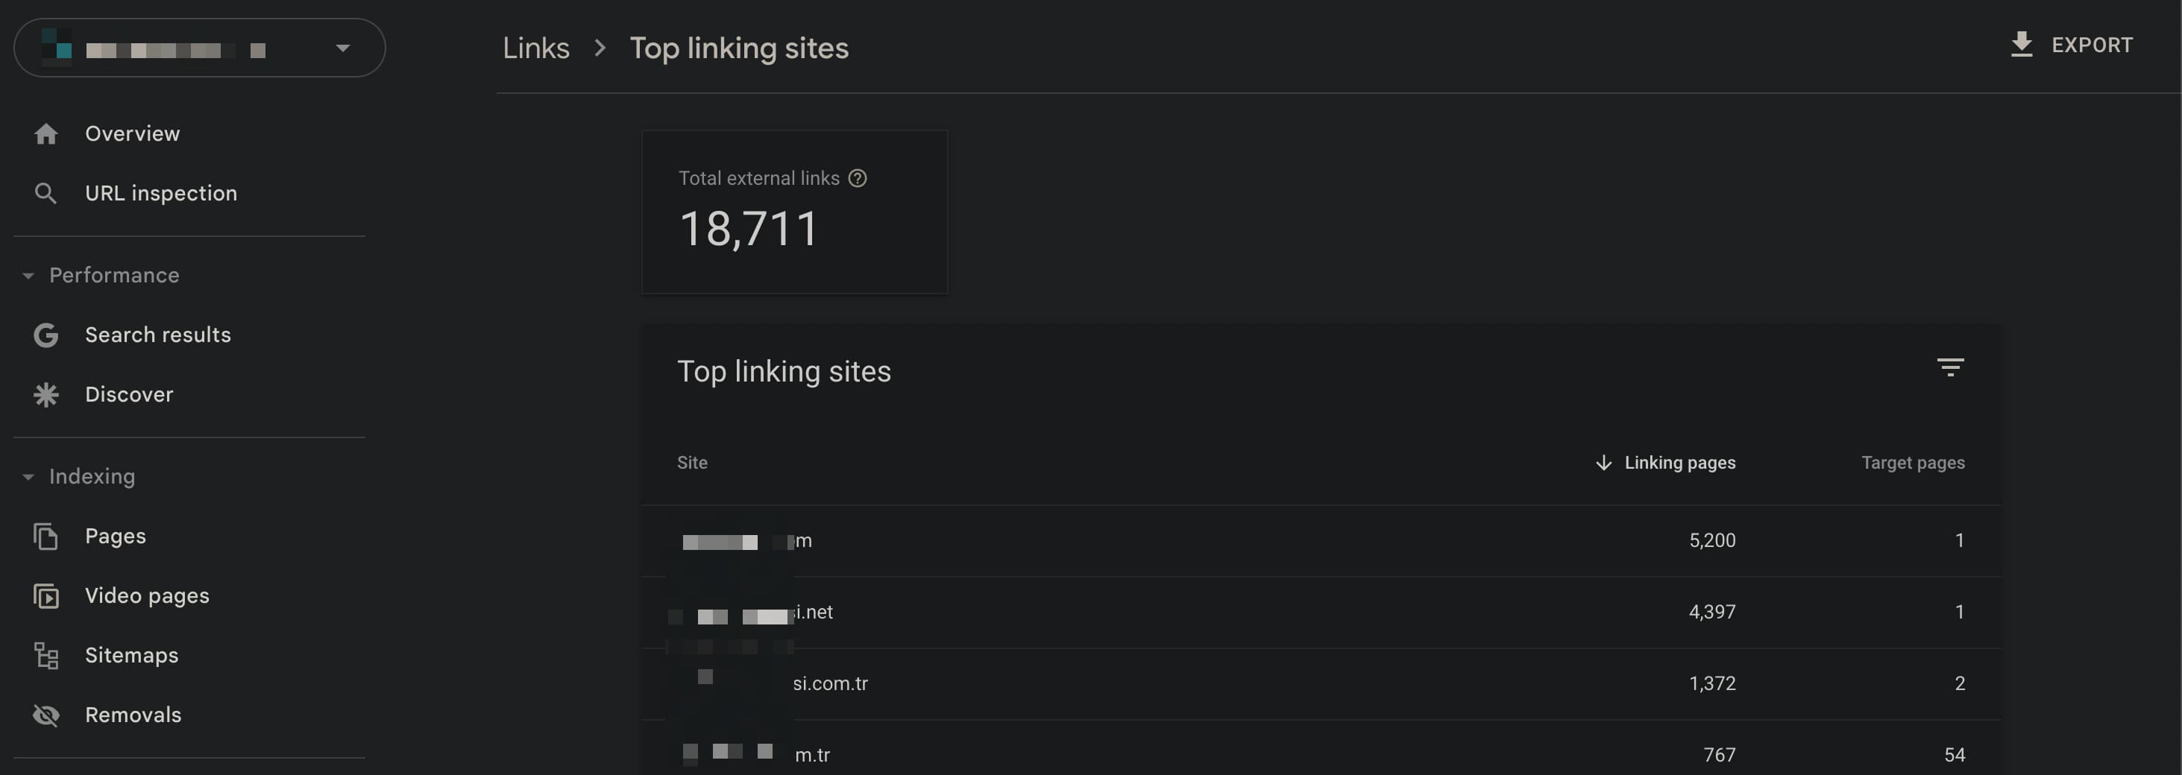Open Search results via Google icon

pos(45,335)
